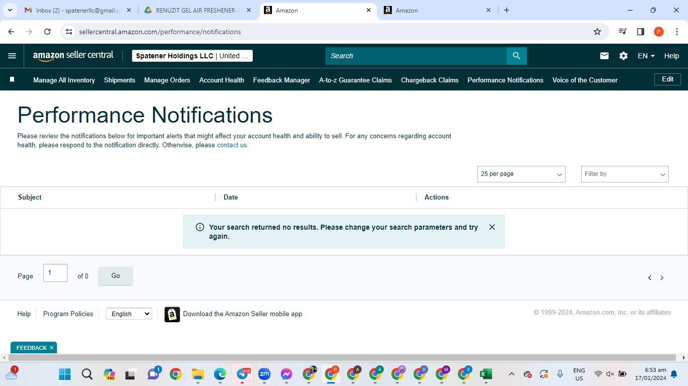Click the contact us link
Image resolution: width=688 pixels, height=386 pixels.
click(232, 145)
